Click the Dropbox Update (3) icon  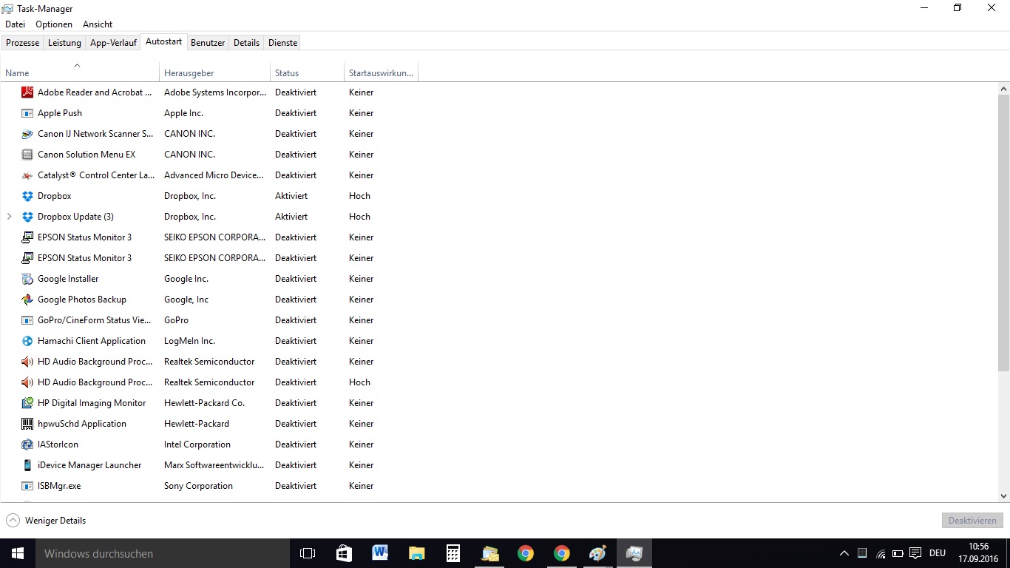click(x=27, y=217)
